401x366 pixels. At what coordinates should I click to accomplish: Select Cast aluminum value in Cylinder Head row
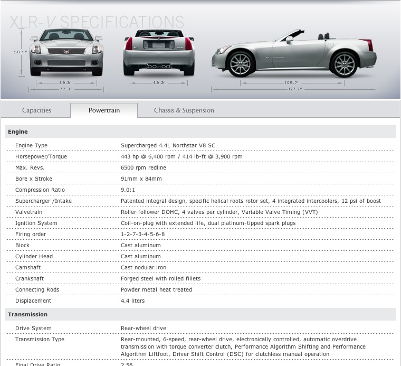pos(141,256)
